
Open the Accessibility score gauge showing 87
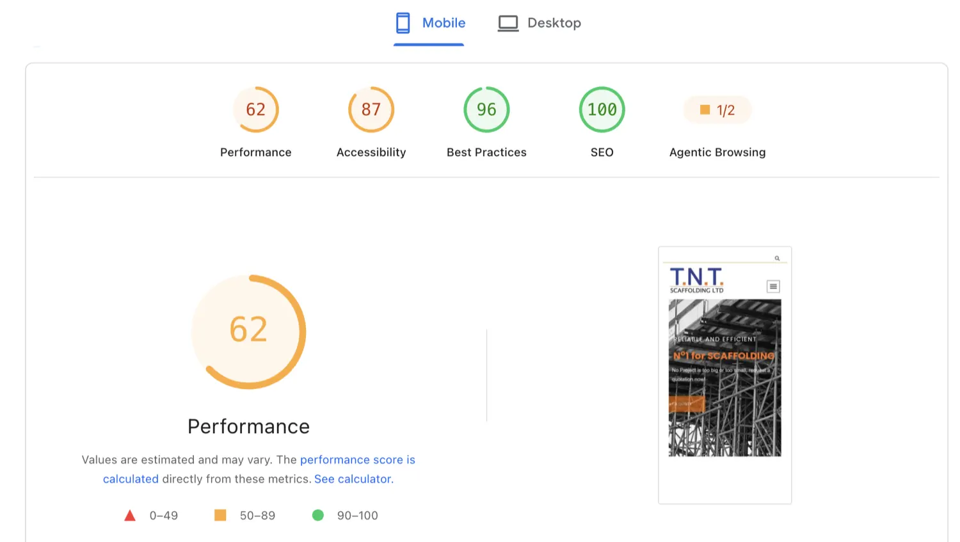pyautogui.click(x=371, y=109)
